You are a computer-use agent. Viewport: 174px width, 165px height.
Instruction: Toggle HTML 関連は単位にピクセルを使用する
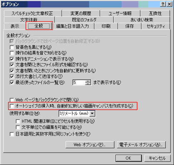click(18, 121)
